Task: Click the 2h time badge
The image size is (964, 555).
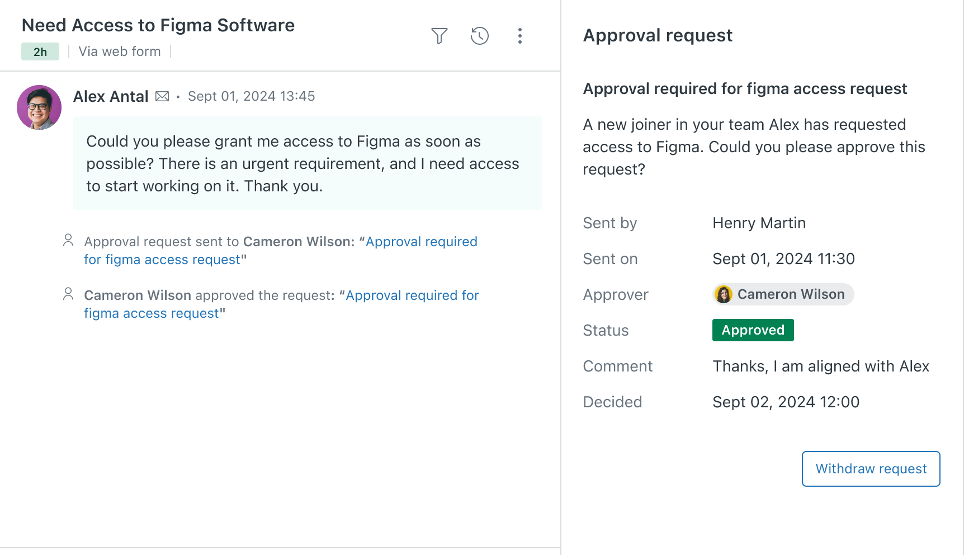Action: click(40, 51)
